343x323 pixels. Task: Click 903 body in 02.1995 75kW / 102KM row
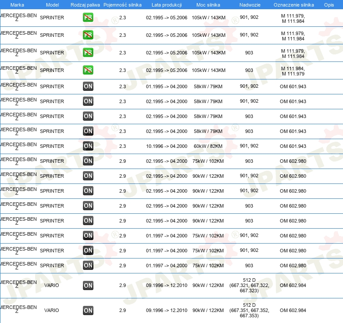[249, 161]
